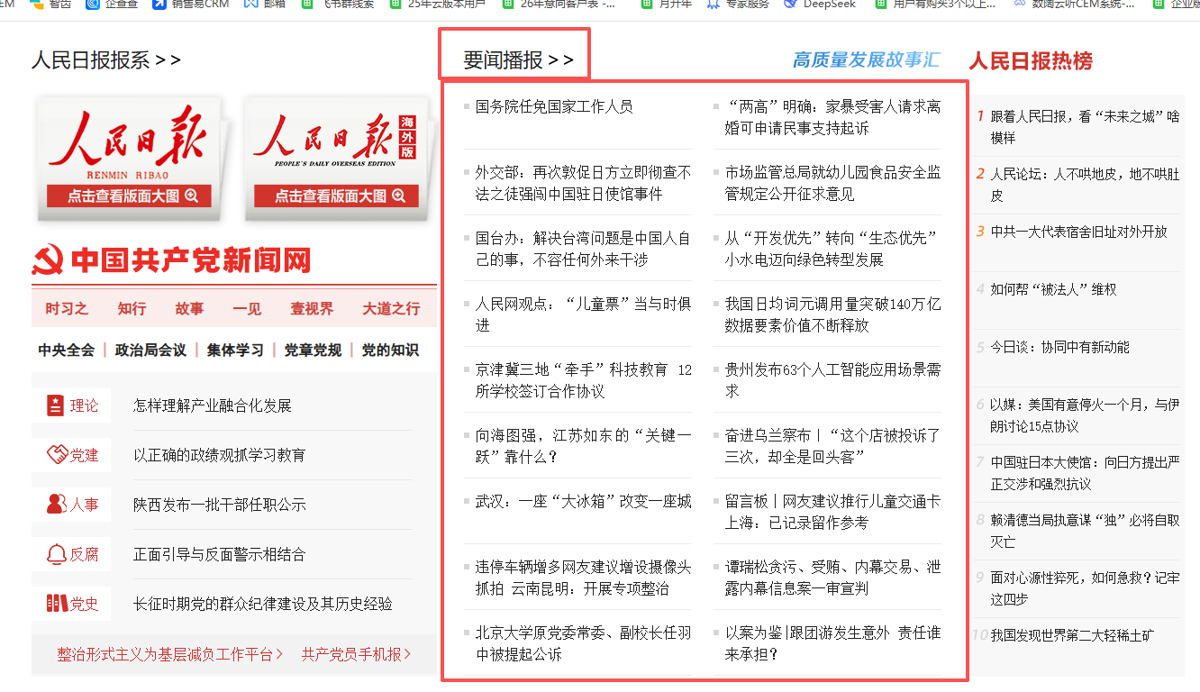Open 人民日报报系 >> heading link

(106, 60)
